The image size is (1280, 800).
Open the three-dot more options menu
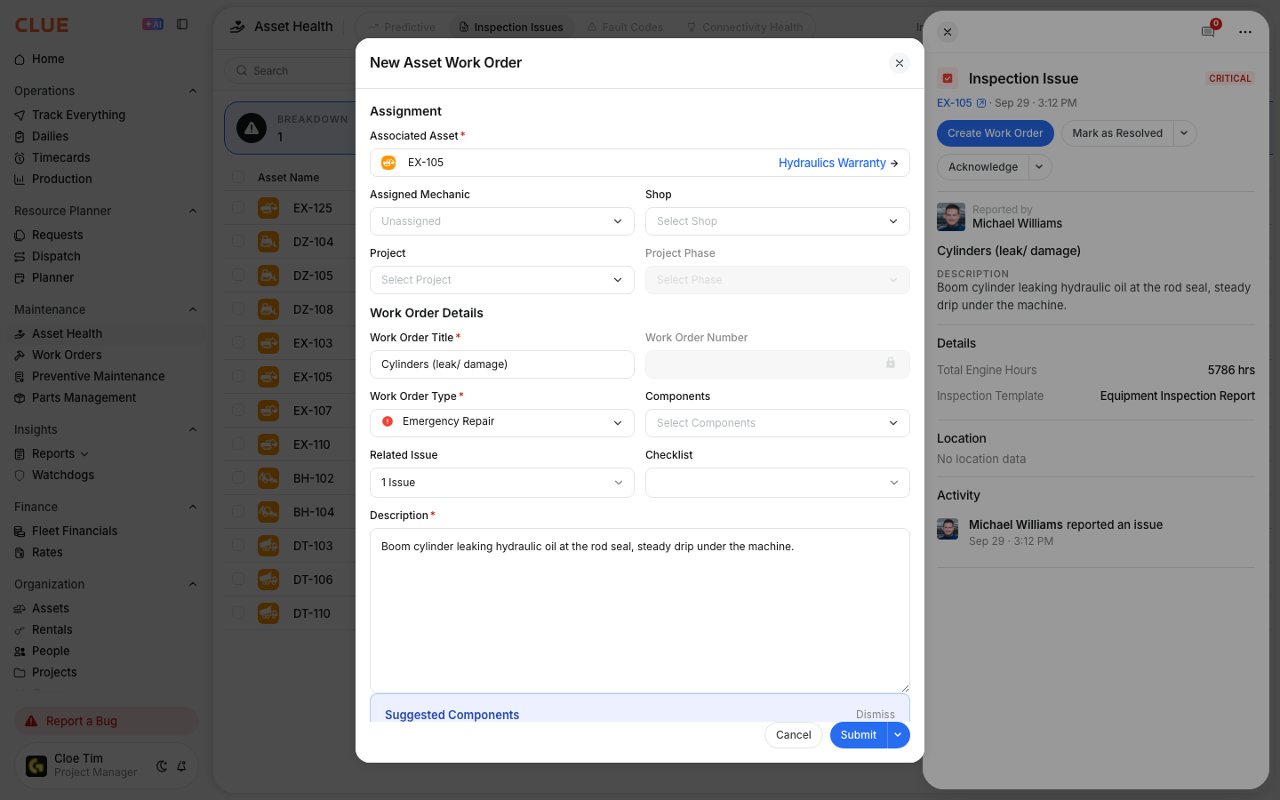[x=1245, y=32]
